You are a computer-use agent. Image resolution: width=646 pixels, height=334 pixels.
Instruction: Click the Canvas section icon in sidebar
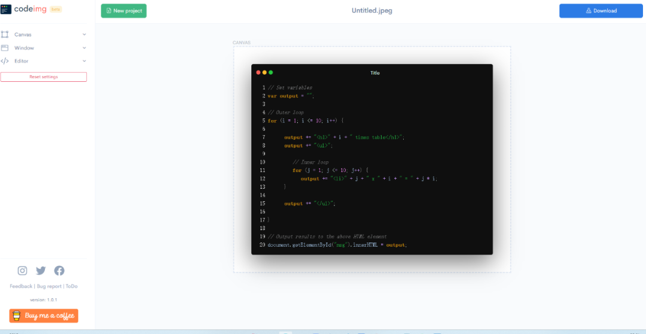point(5,35)
